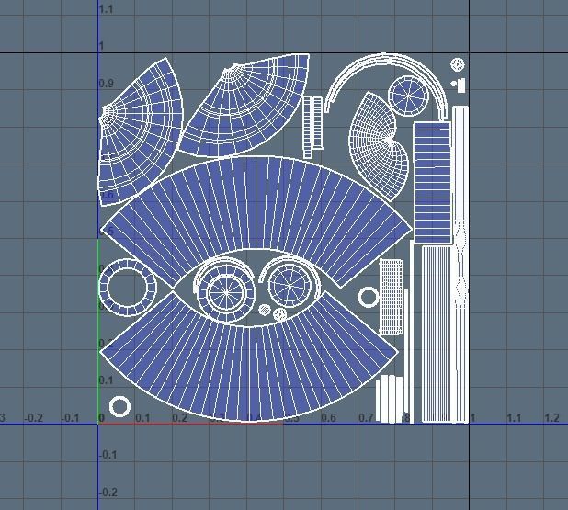
Task: Select the small hatched oval UV shell
Action: click(x=265, y=310)
